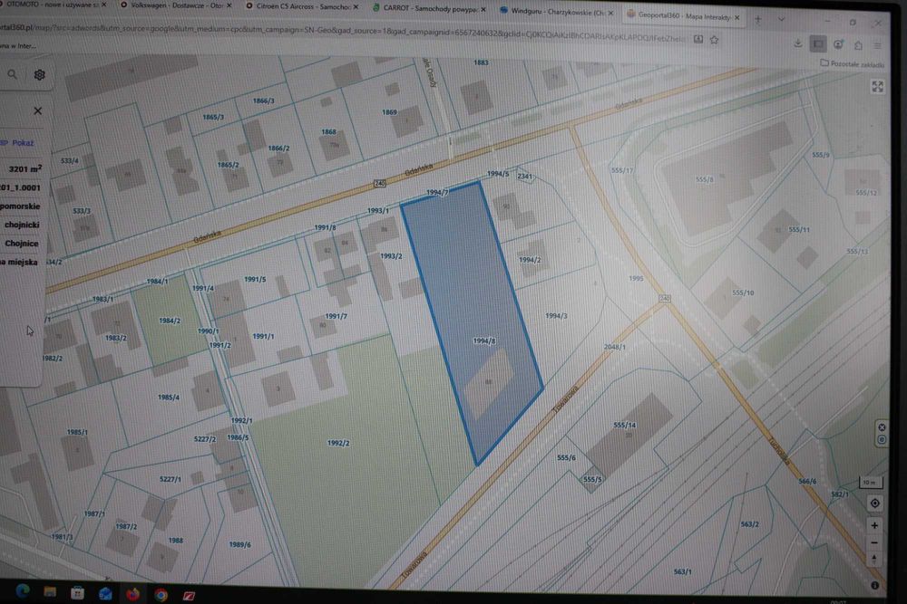Open File Explorer from the taskbar

coord(50,592)
